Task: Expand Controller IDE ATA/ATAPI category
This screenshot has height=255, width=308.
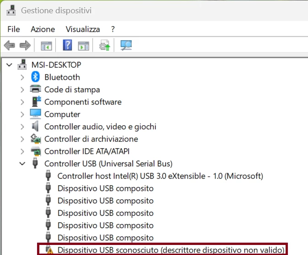Action: click(x=22, y=151)
